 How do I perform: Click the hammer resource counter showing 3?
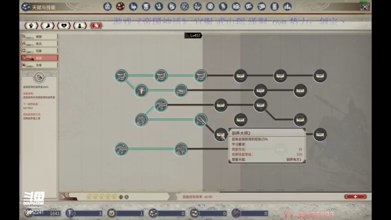pos(84,213)
